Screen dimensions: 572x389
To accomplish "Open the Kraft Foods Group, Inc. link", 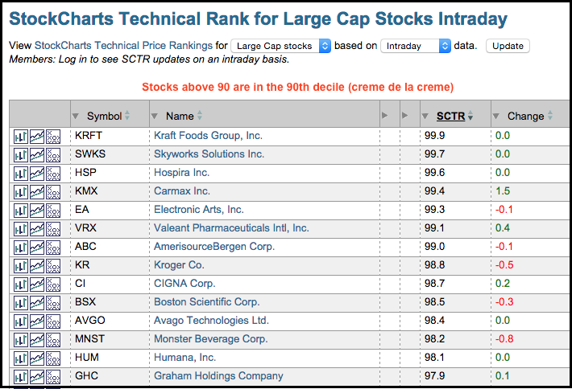I will point(208,135).
